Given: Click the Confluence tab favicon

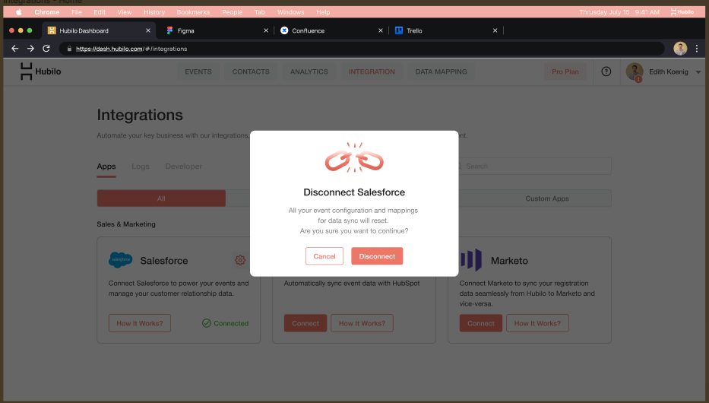Looking at the screenshot, I should pos(284,30).
